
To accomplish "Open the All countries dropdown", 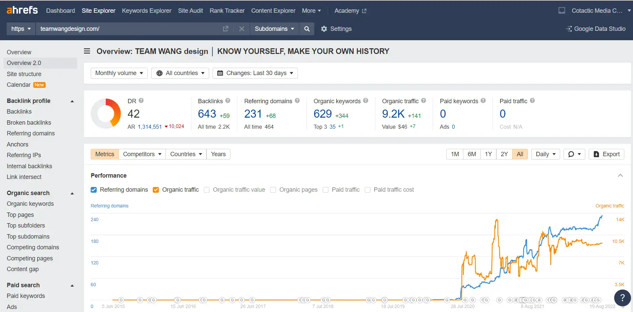I will 180,73.
